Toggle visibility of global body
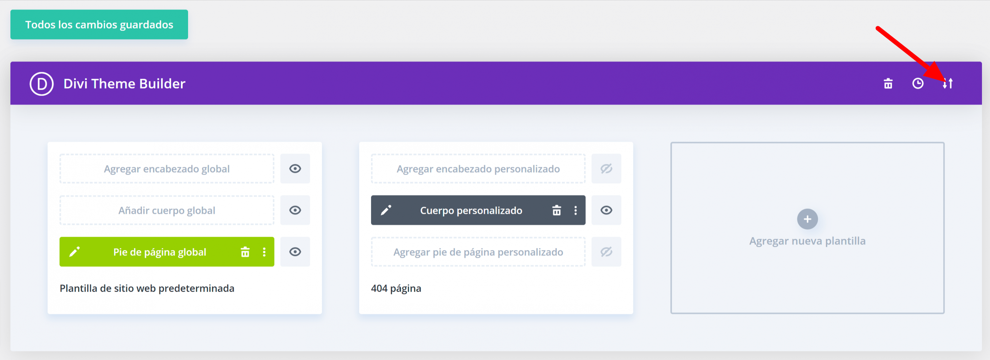Viewport: 990px width, 360px height. click(295, 210)
